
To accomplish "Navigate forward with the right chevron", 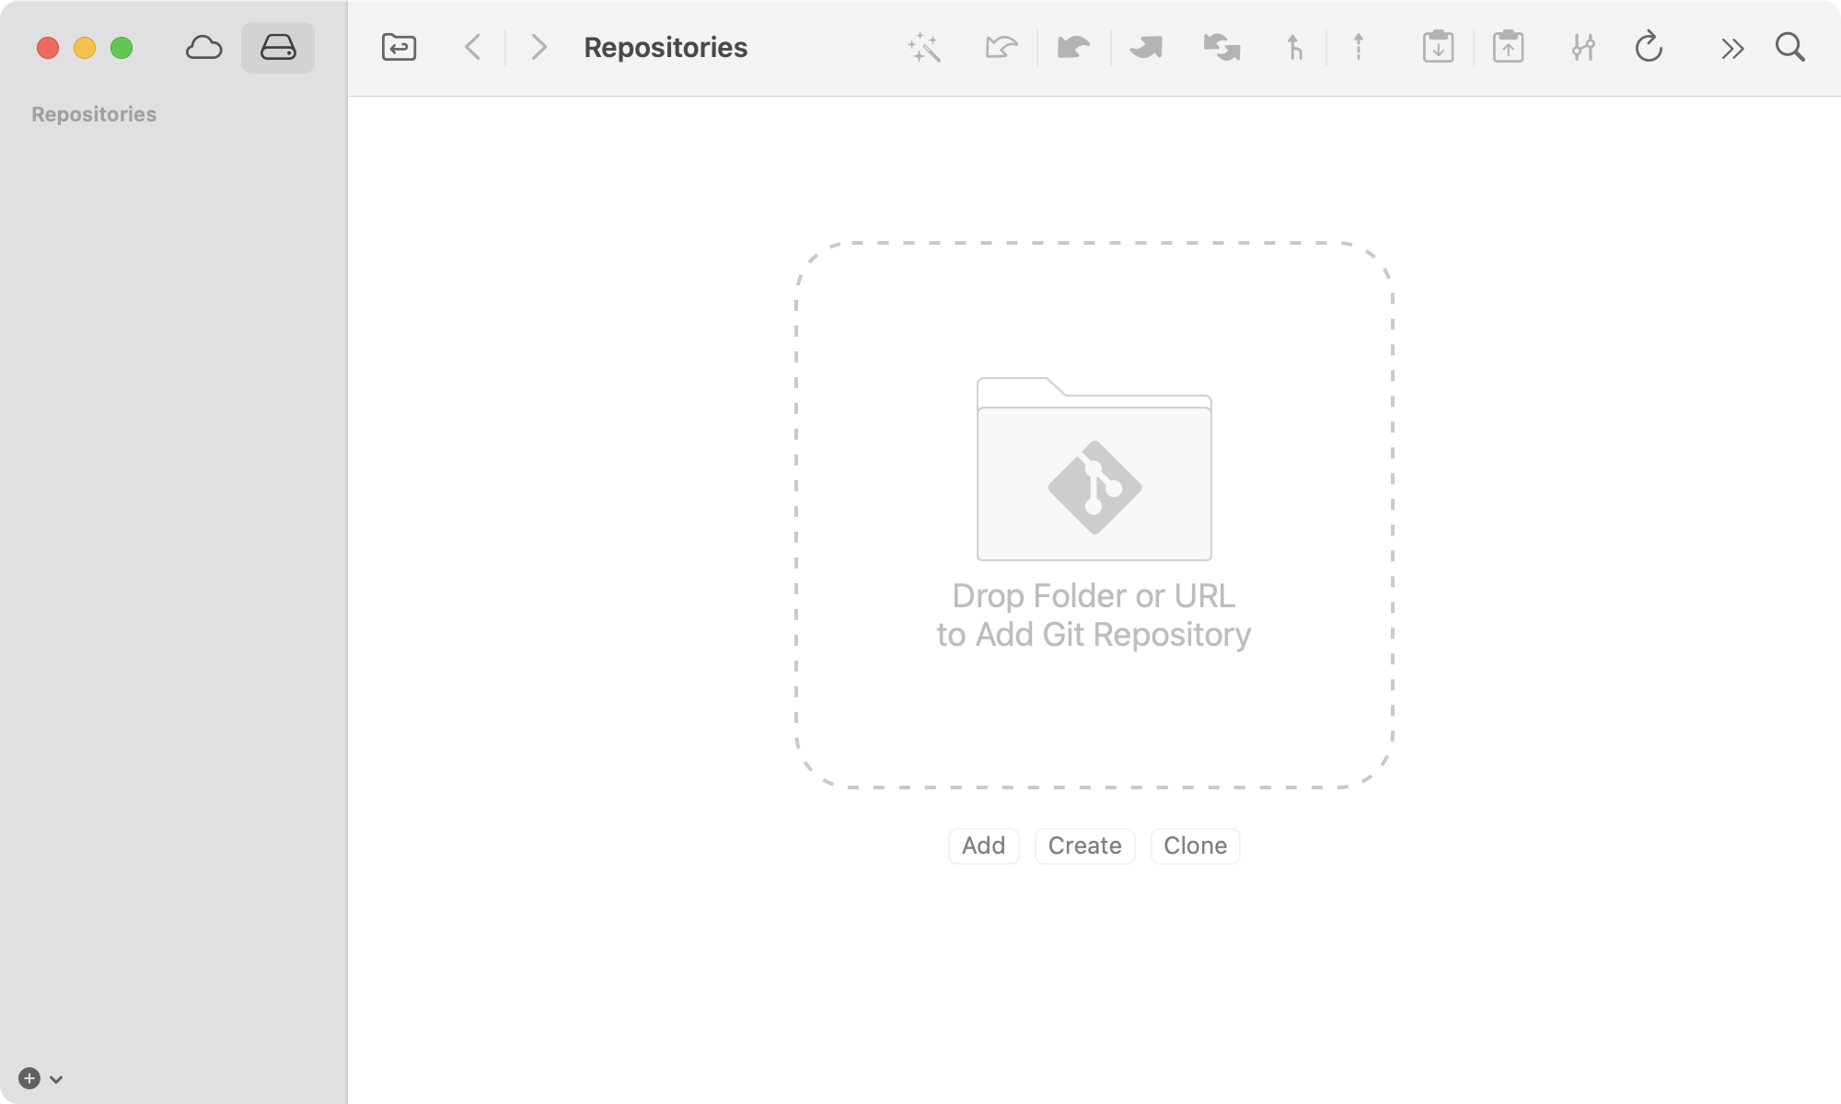I will [538, 47].
